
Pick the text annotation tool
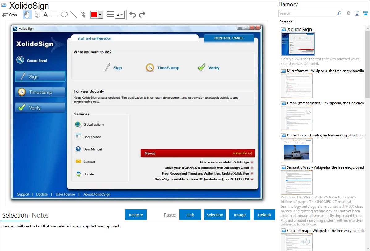pyautogui.click(x=45, y=15)
